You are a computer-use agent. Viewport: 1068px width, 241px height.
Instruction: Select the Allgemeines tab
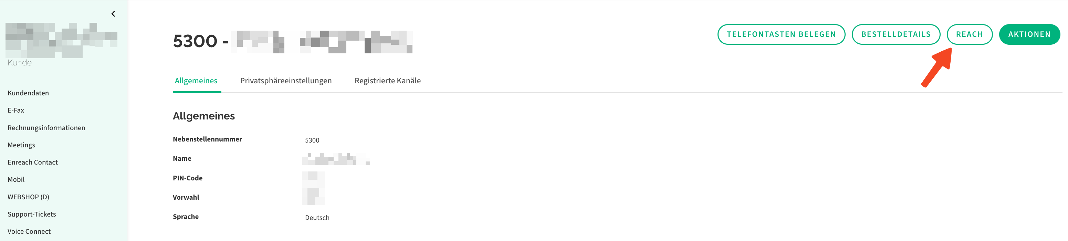coord(196,81)
